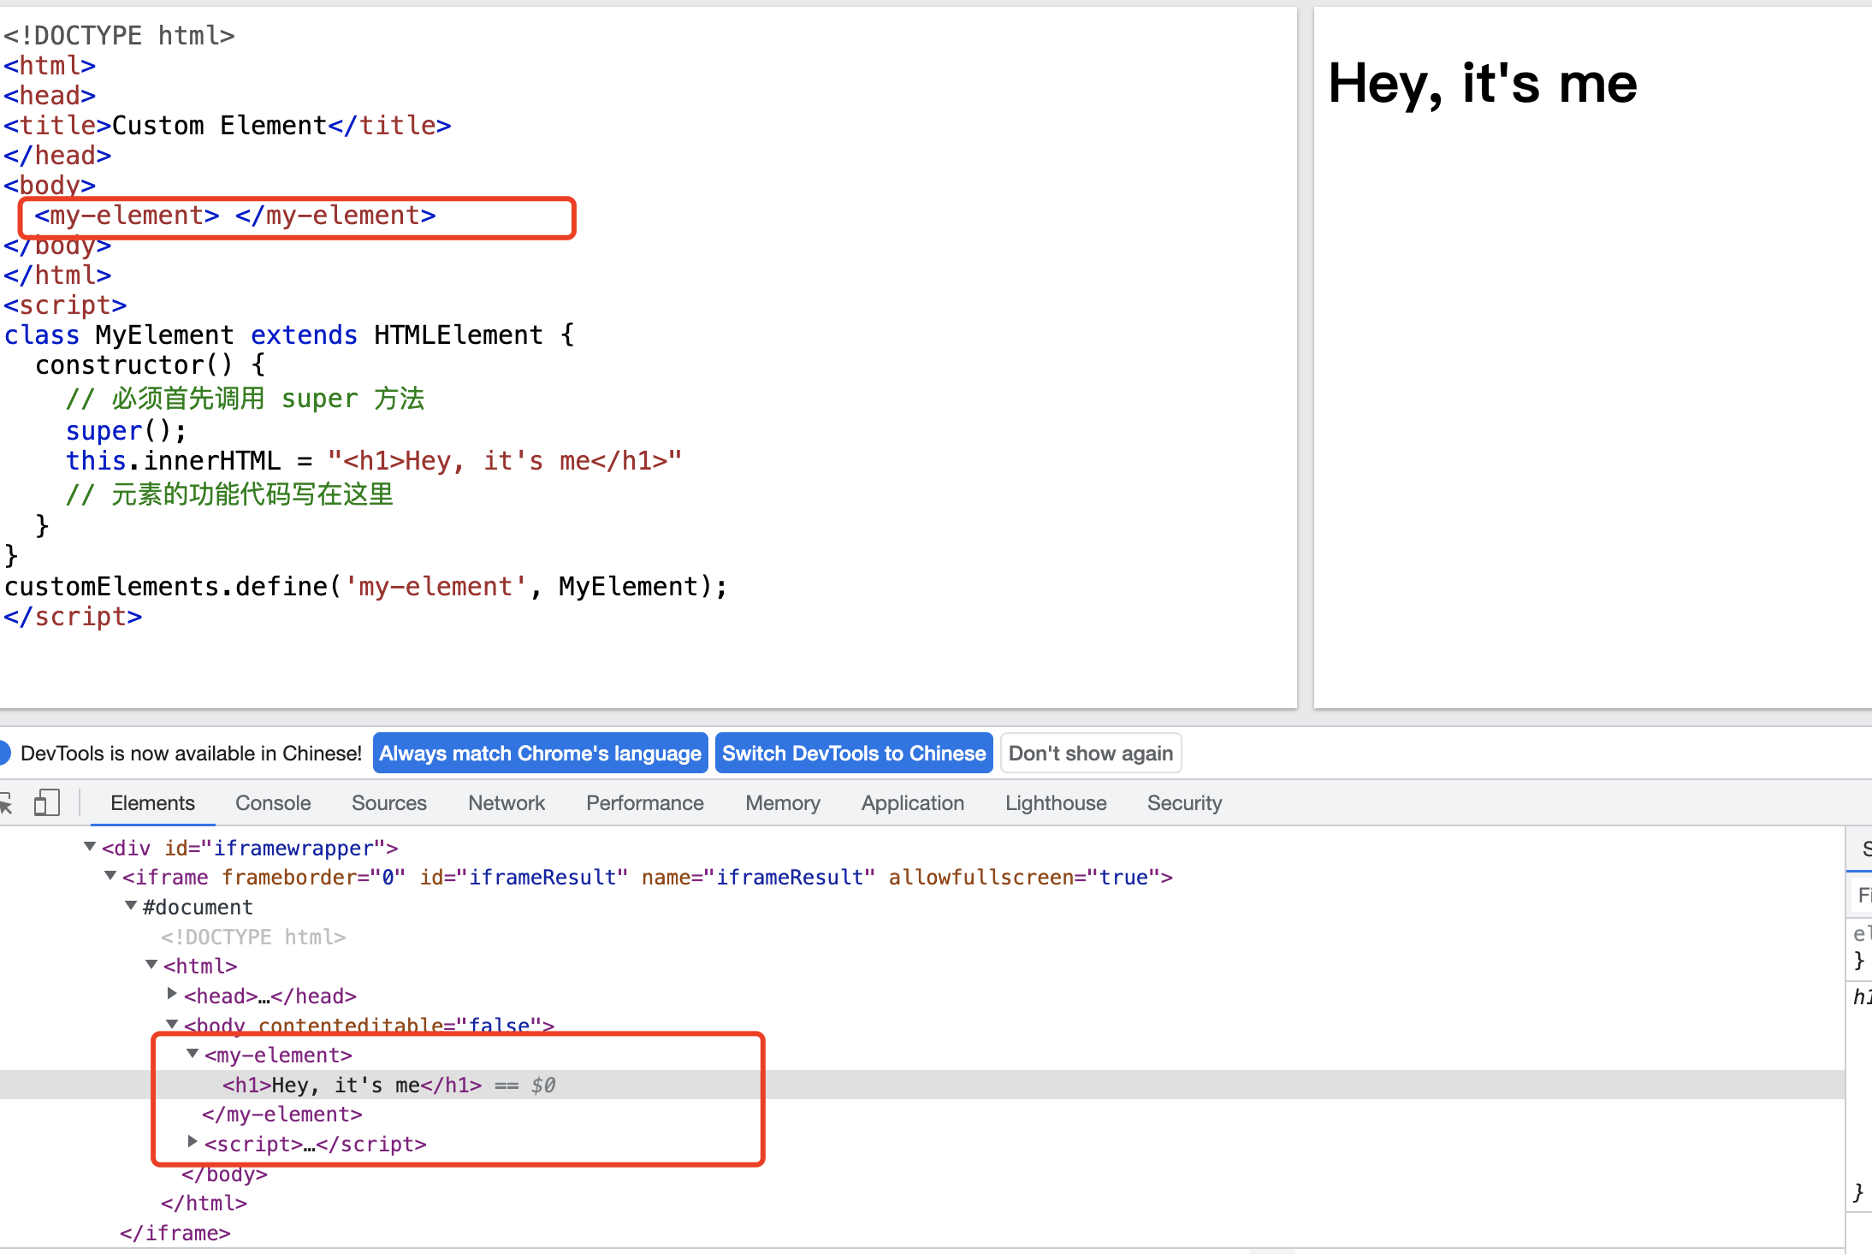This screenshot has height=1254, width=1872.
Task: Open the Security tab
Action: tap(1185, 803)
